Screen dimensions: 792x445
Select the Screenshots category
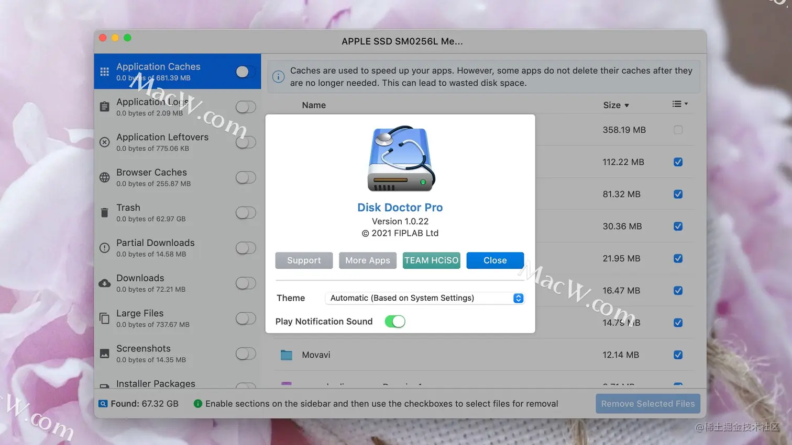178,353
